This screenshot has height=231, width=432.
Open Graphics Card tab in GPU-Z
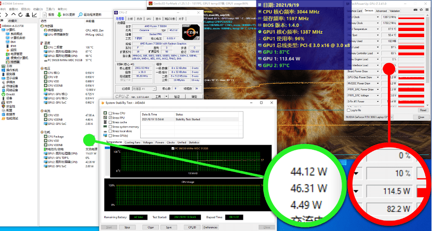click(x=354, y=11)
